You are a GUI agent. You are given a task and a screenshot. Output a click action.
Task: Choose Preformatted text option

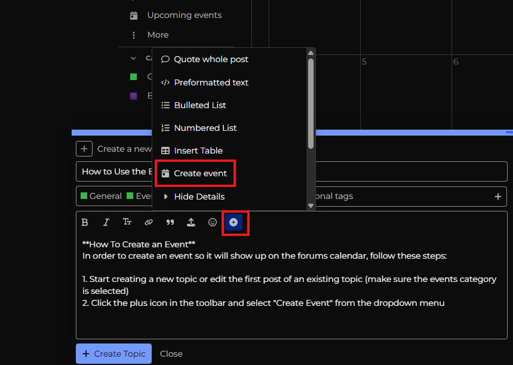[211, 82]
